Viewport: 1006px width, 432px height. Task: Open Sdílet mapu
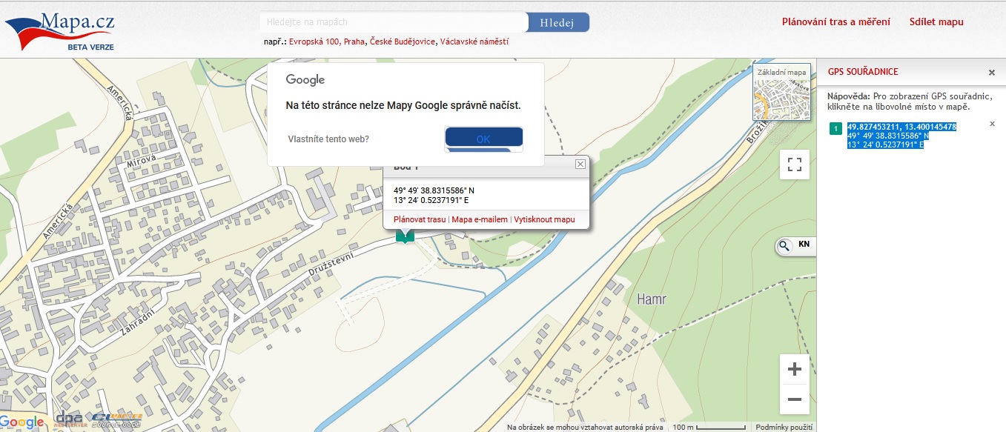[x=936, y=22]
